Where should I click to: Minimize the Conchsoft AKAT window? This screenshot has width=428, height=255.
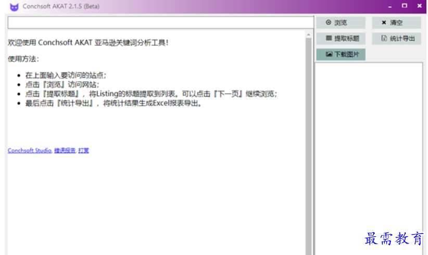pyautogui.click(x=390, y=6)
